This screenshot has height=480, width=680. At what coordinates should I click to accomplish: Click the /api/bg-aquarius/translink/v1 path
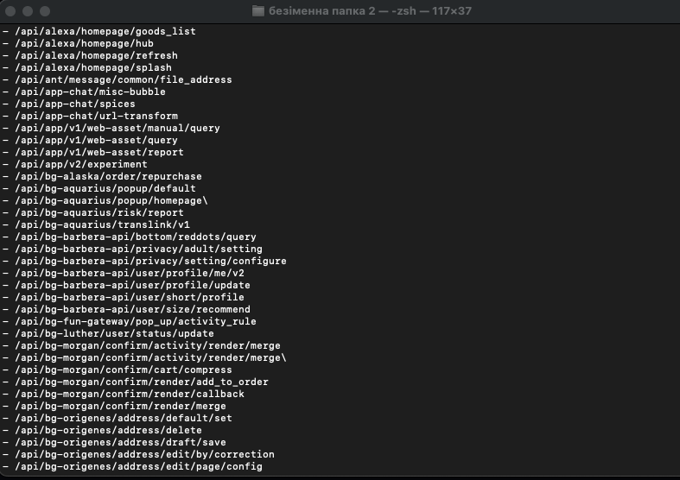pyautogui.click(x=102, y=225)
